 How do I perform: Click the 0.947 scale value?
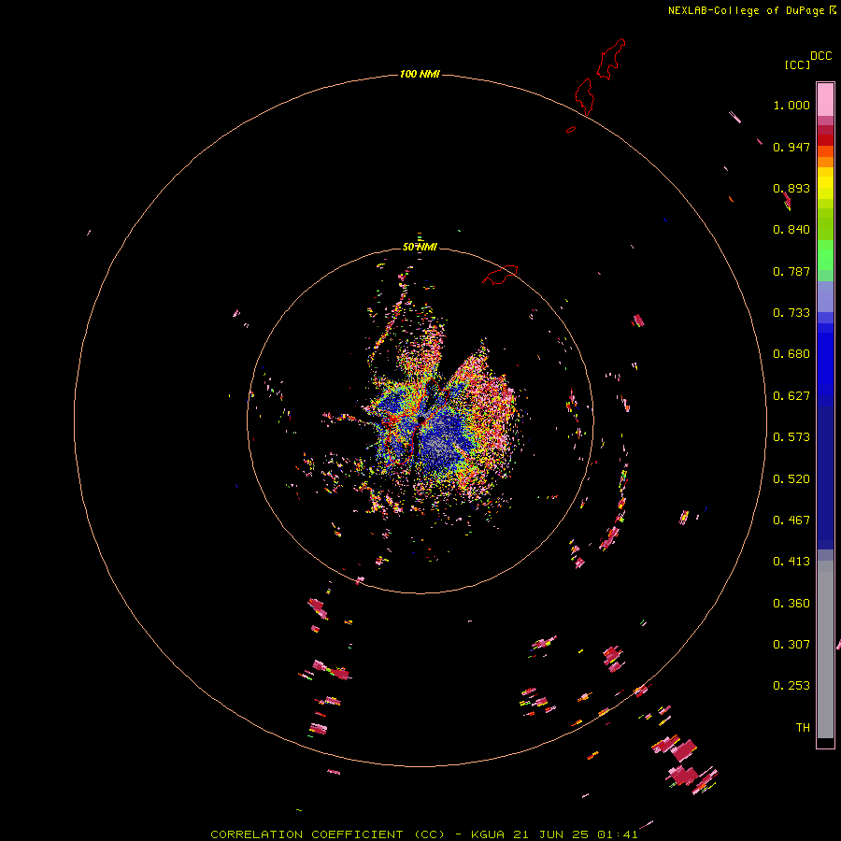pyautogui.click(x=791, y=147)
